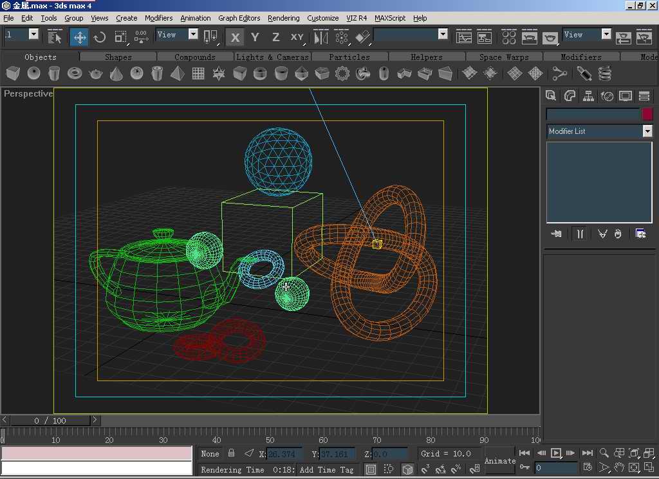
Task: Open the named selection sets dropdown
Action: tap(443, 34)
